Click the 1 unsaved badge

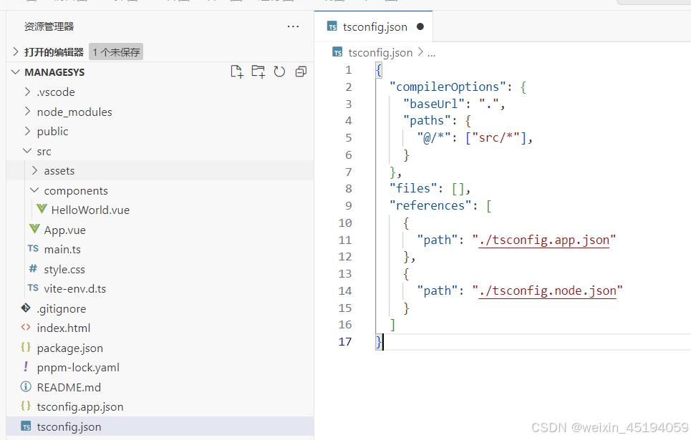pos(116,52)
